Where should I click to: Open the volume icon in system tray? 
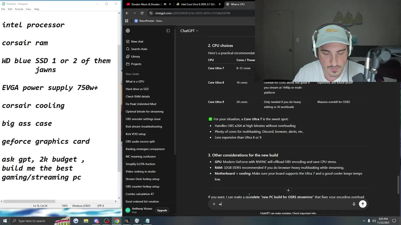374,221
